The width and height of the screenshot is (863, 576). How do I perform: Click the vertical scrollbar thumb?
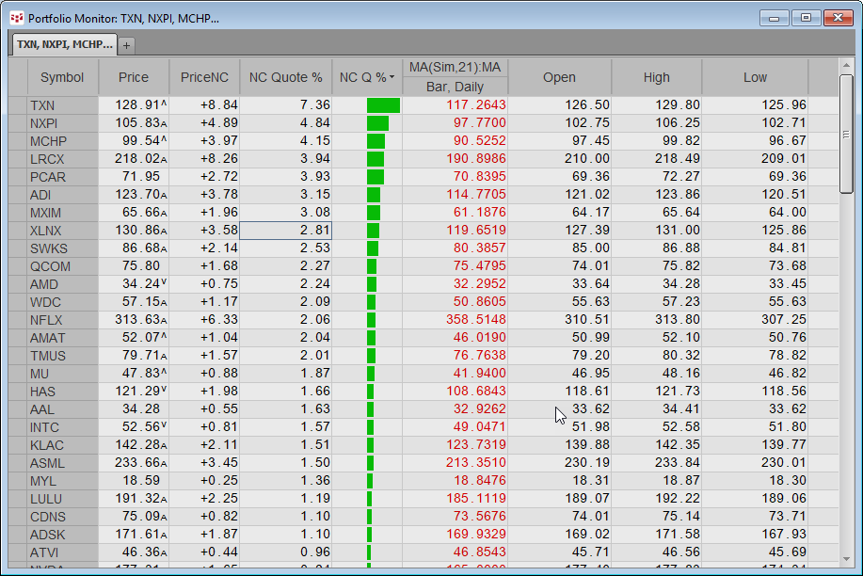[846, 132]
